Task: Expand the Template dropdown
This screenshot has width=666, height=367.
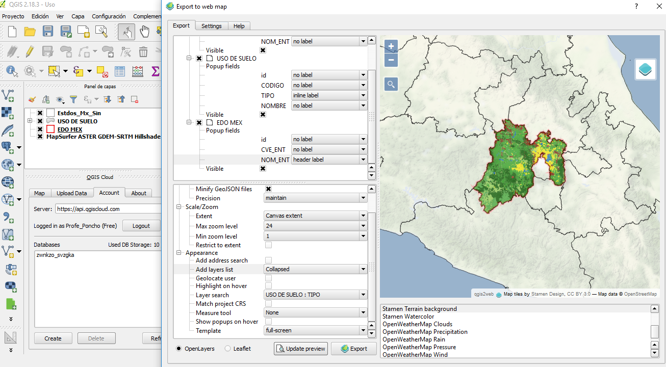Action: click(x=316, y=330)
